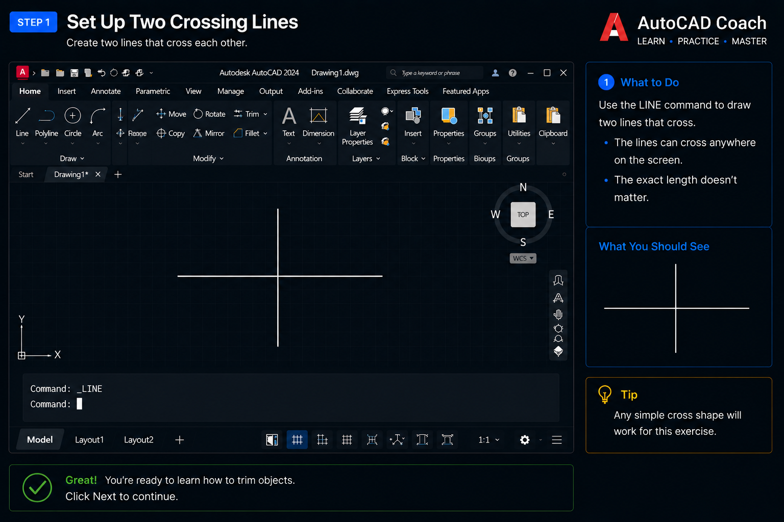Click the Move tool in Modify
784x522 pixels.
(x=171, y=114)
